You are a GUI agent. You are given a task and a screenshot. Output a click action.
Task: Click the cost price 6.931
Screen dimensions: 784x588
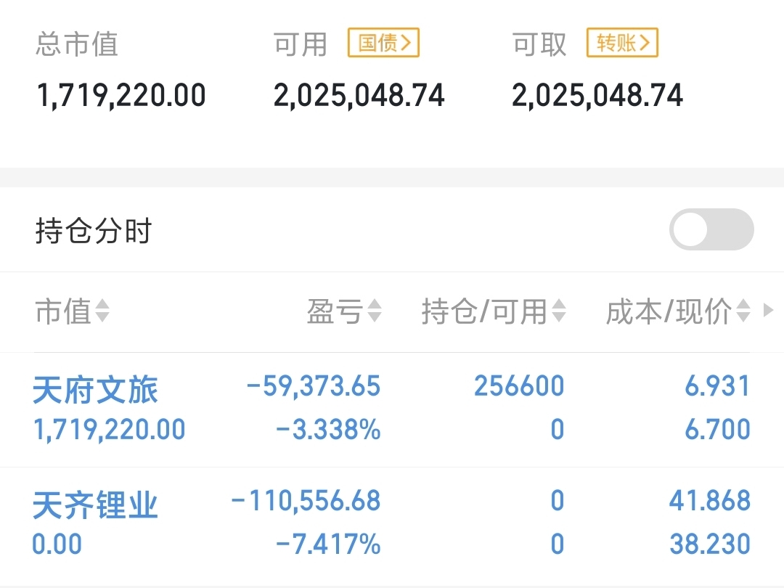(x=717, y=386)
